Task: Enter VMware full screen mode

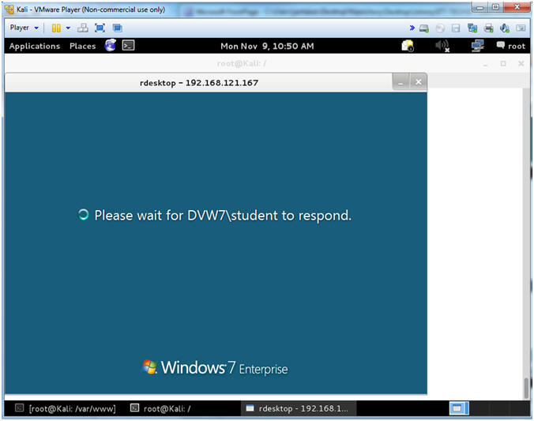Action: point(100,28)
